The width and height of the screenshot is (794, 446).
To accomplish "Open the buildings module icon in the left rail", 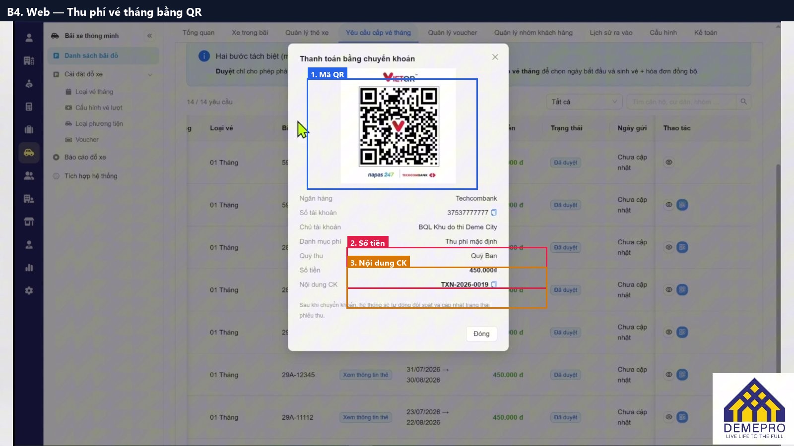I will coord(29,60).
